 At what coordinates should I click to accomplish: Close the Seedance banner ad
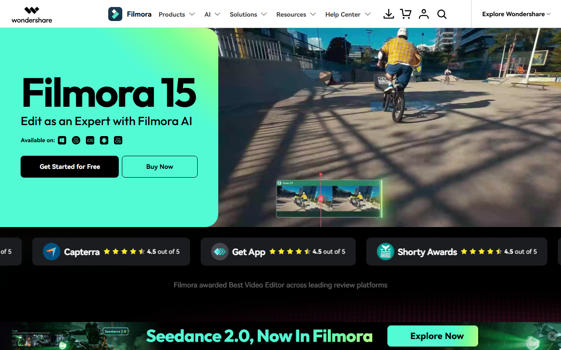click(x=552, y=336)
